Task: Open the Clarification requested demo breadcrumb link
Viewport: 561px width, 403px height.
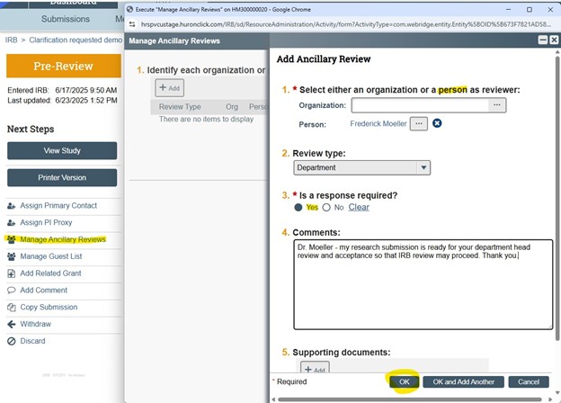Action: coord(76,40)
